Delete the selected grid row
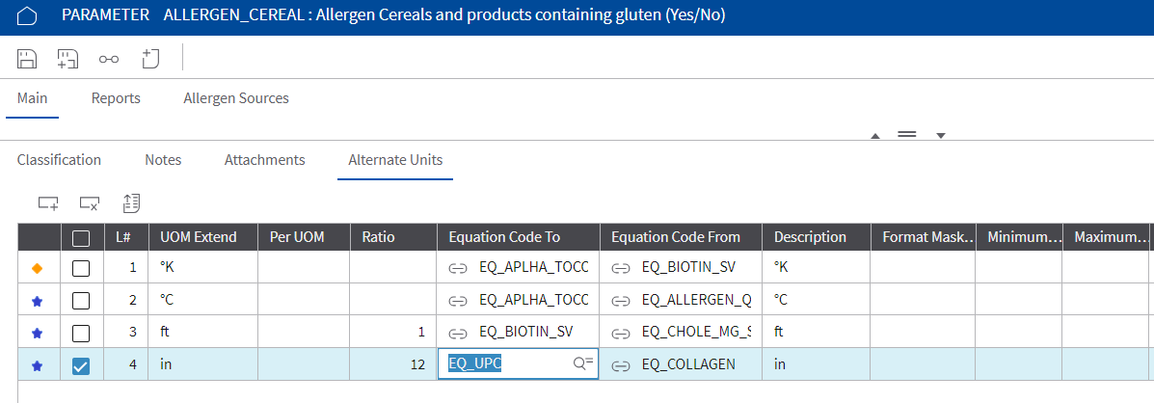The width and height of the screenshot is (1154, 403). point(90,203)
